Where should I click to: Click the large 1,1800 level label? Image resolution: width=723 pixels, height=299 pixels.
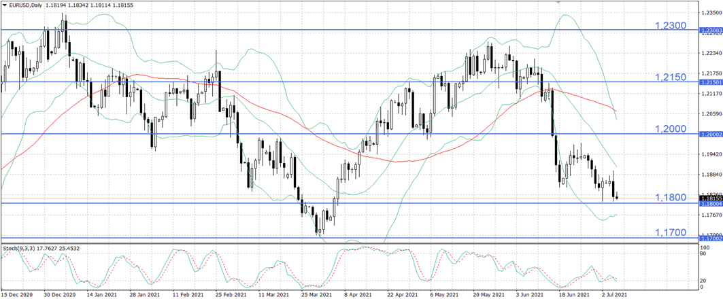coord(669,197)
